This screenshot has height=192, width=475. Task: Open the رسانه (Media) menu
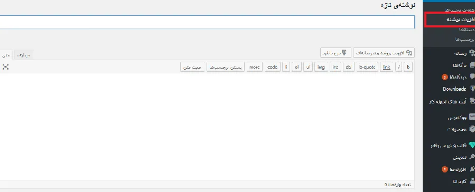point(460,53)
